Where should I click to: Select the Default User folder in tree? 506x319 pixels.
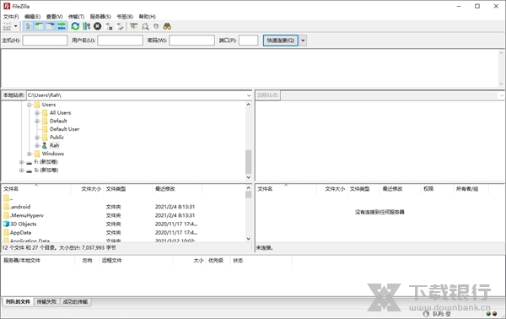tap(64, 129)
